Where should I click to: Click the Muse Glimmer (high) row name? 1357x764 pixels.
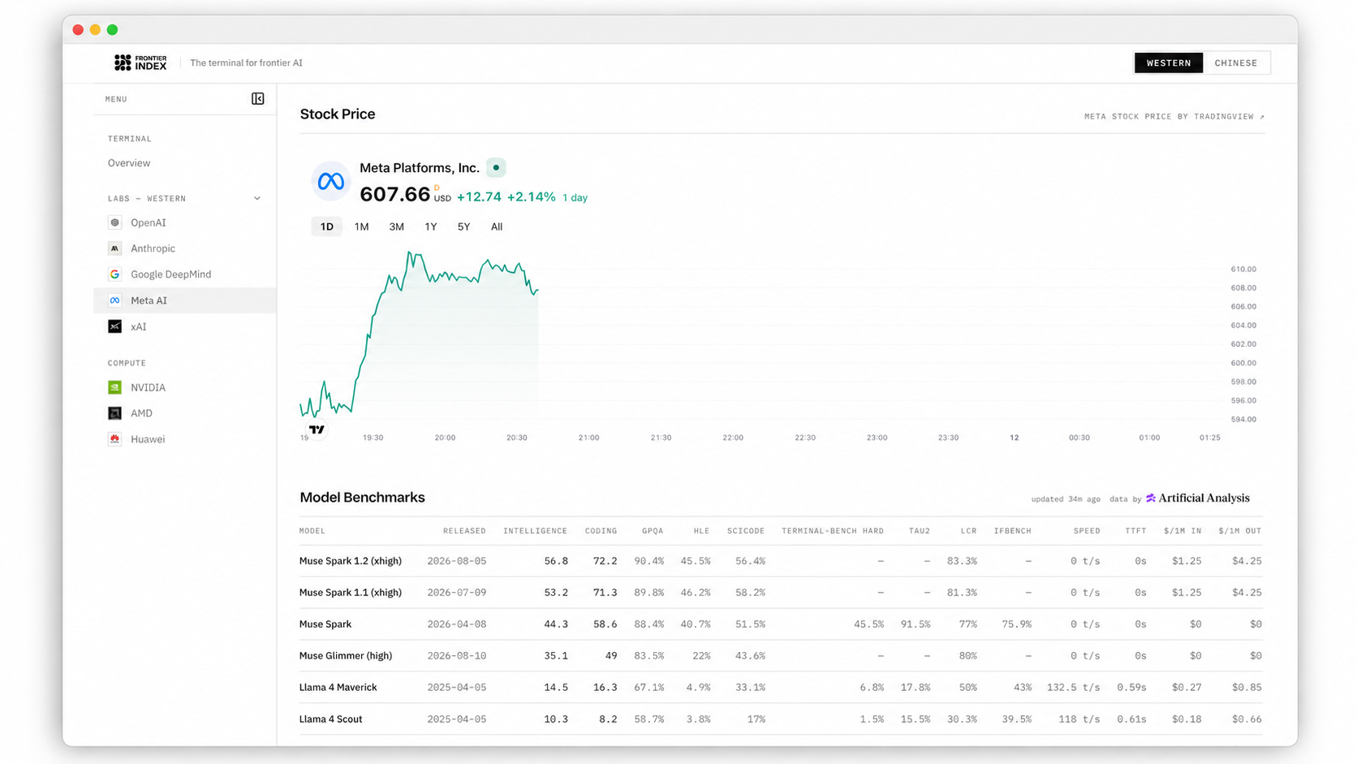pyautogui.click(x=346, y=656)
